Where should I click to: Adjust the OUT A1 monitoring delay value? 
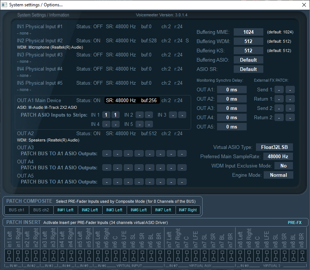(x=231, y=90)
